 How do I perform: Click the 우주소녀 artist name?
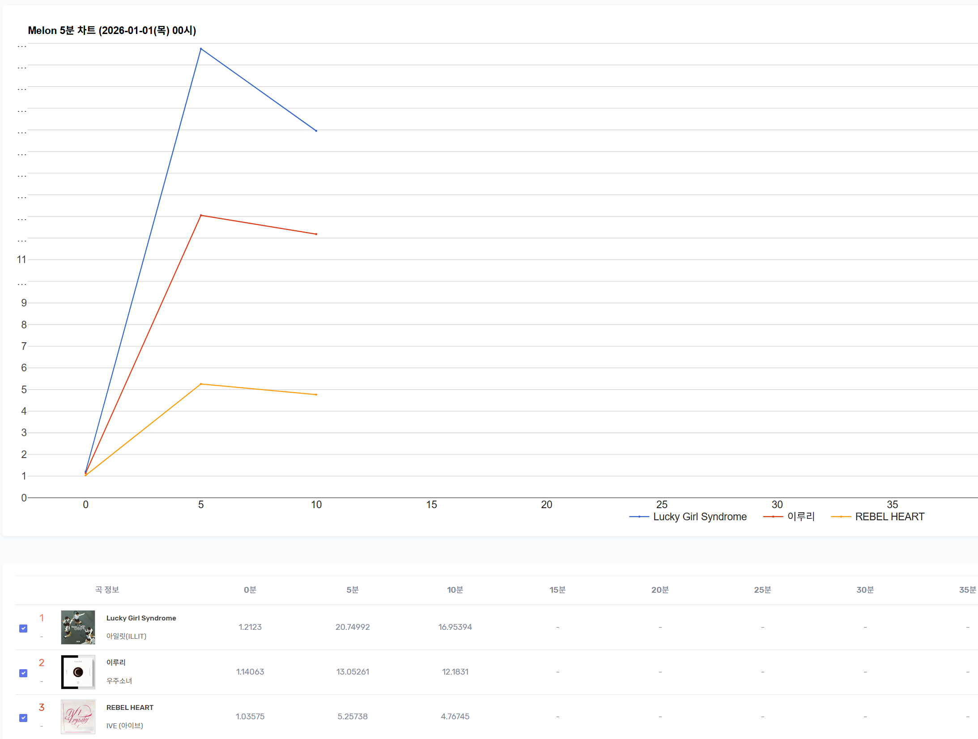119,681
